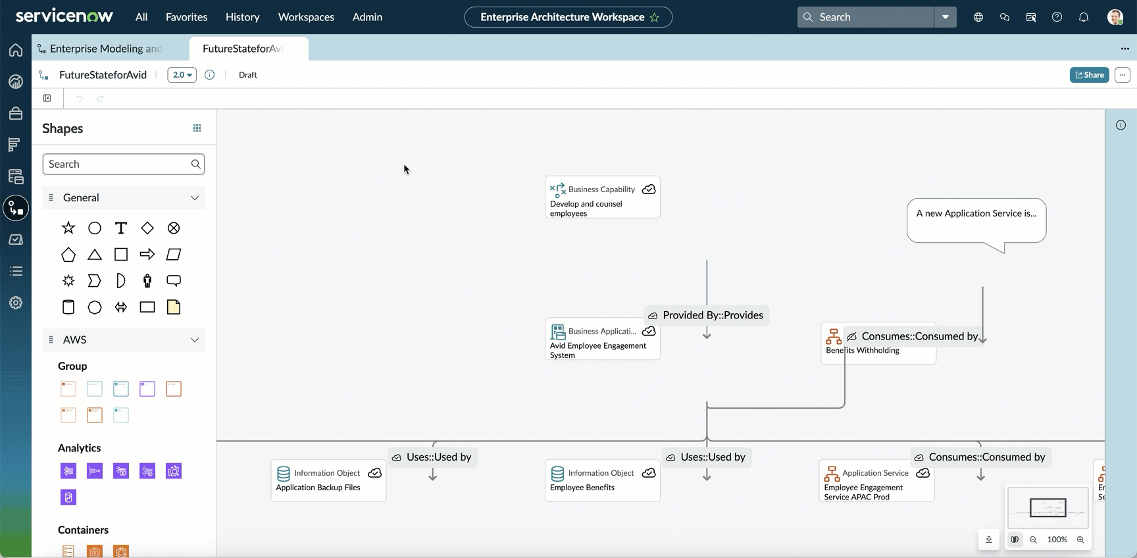This screenshot has width=1137, height=558.
Task: Select the speech bubble callout shape
Action: pos(174,280)
